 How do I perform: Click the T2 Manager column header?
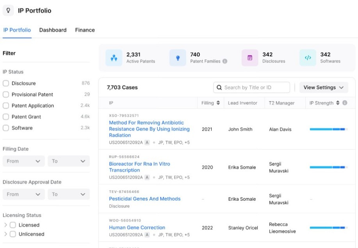click(x=281, y=103)
